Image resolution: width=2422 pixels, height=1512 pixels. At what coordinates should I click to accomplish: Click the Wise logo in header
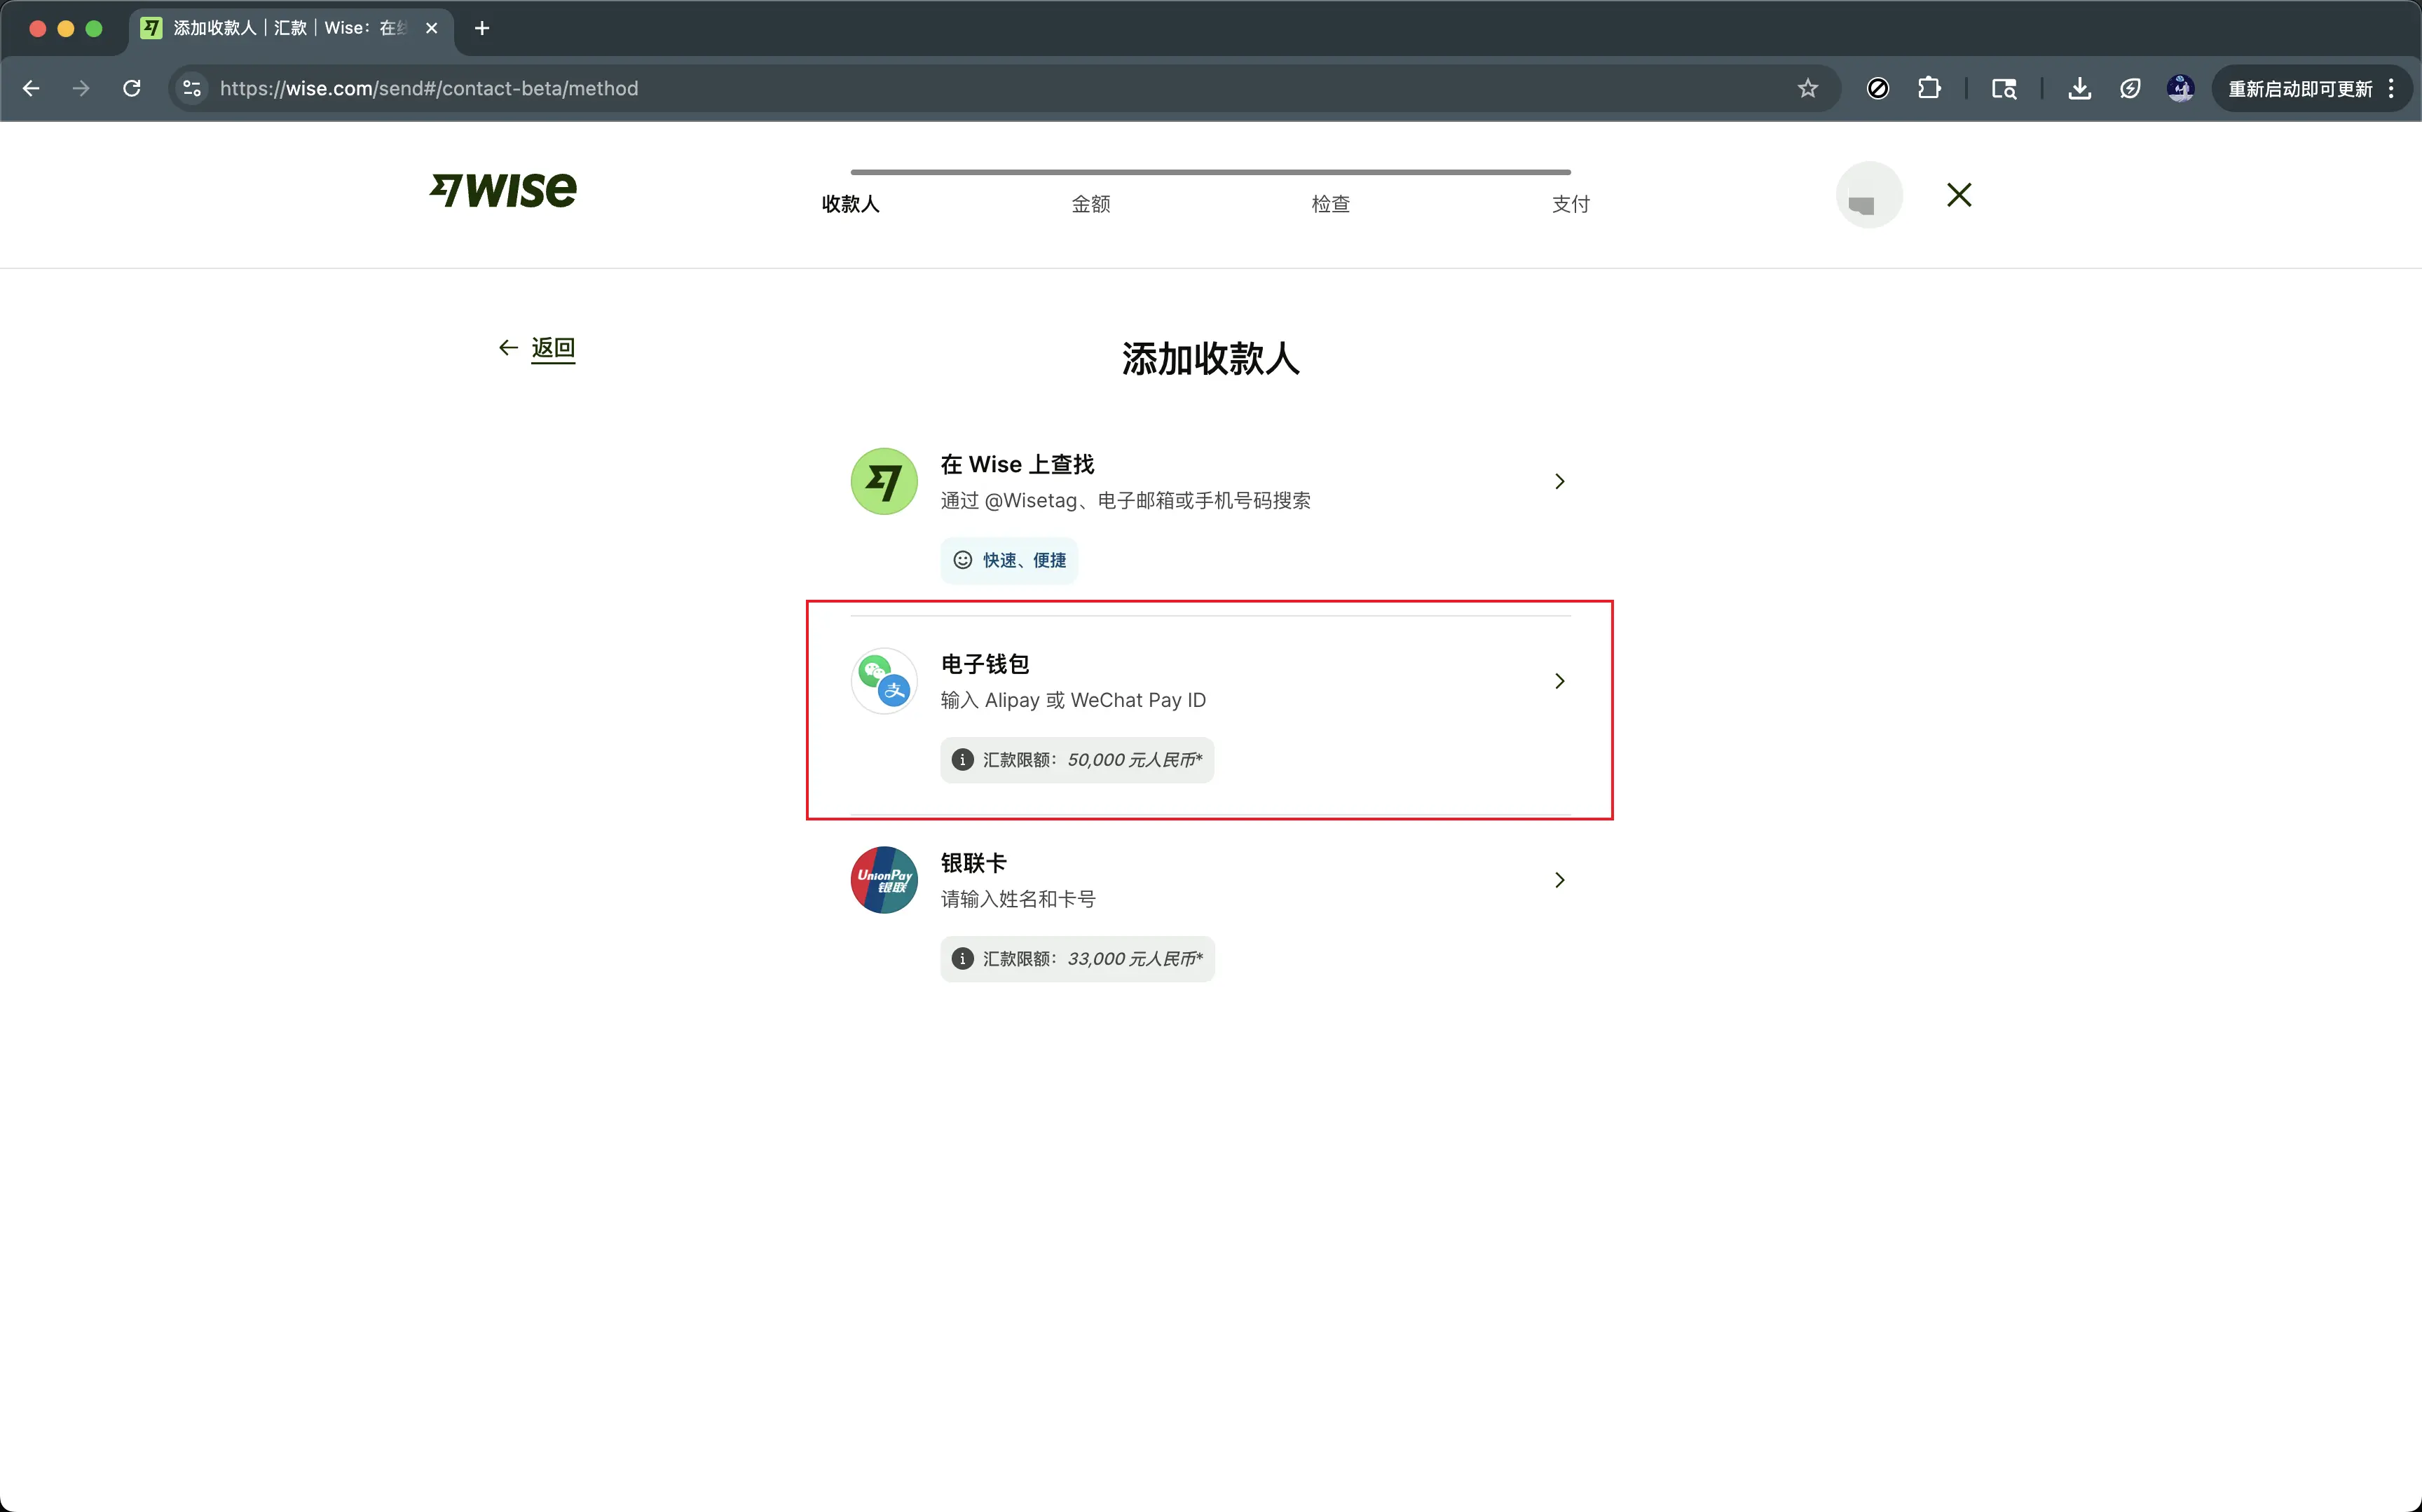[x=503, y=190]
